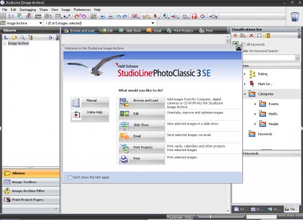Screen dimensions: 303x220
Task: Open the Image Archive Filter panel
Action: (x=31, y=191)
